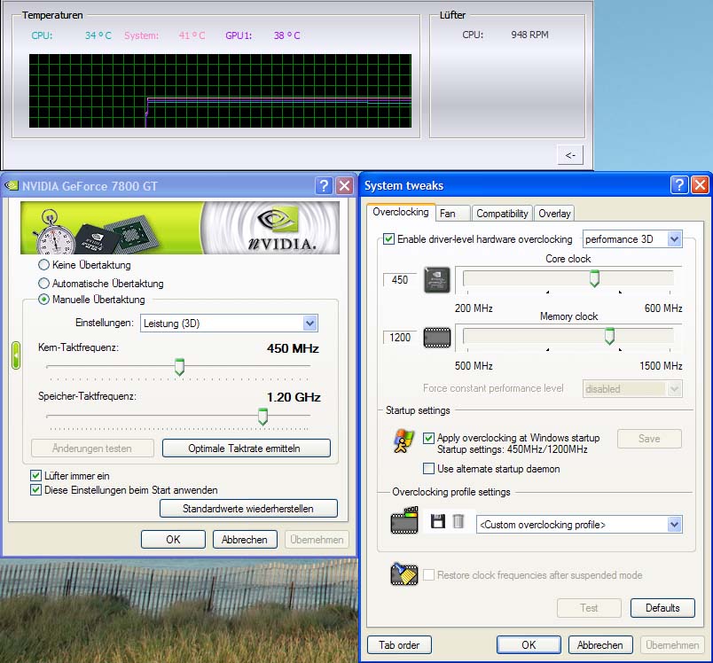This screenshot has height=663, width=713.
Task: Click Abbrechen in the NVIDIA GeForce window
Action: tap(245, 540)
